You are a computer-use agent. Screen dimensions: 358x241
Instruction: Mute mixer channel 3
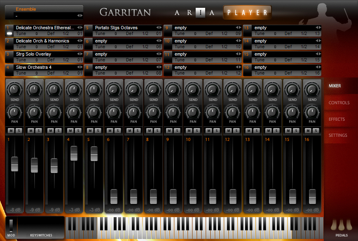click(x=50, y=131)
